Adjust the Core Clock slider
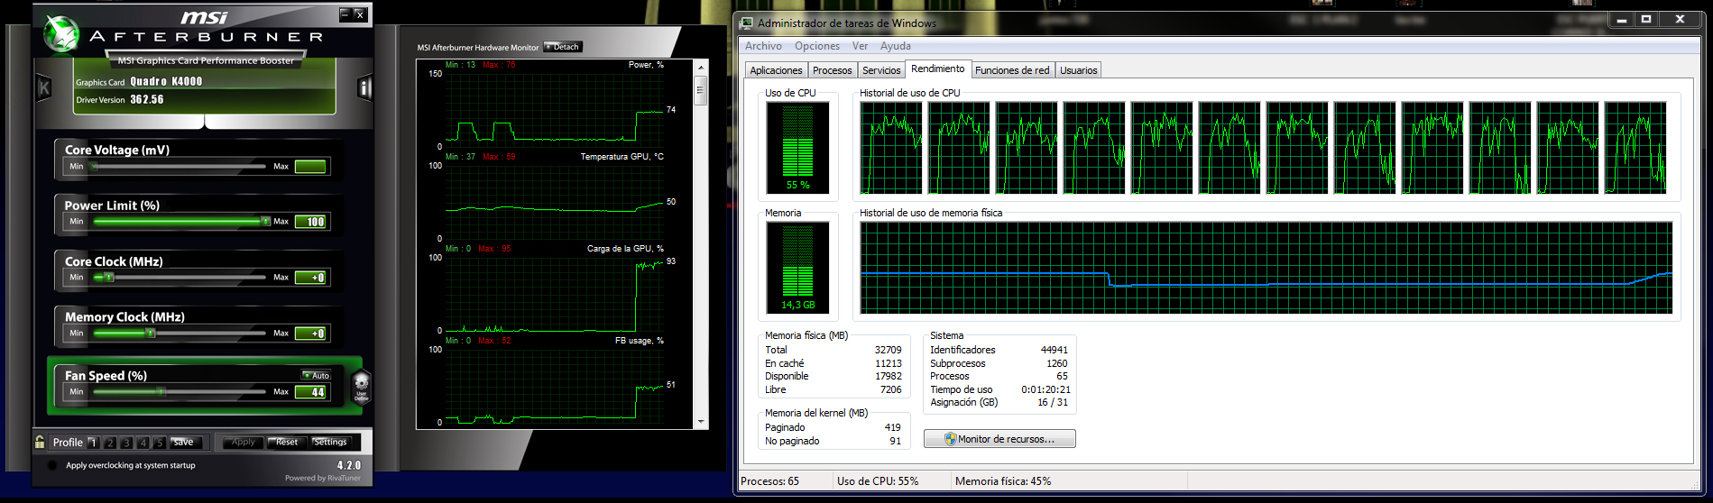The image size is (1713, 503). [x=179, y=277]
